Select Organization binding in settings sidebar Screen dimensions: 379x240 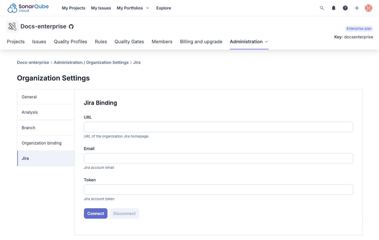(46, 143)
